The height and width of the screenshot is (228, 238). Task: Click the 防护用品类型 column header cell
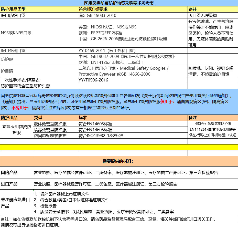tap(39, 9)
